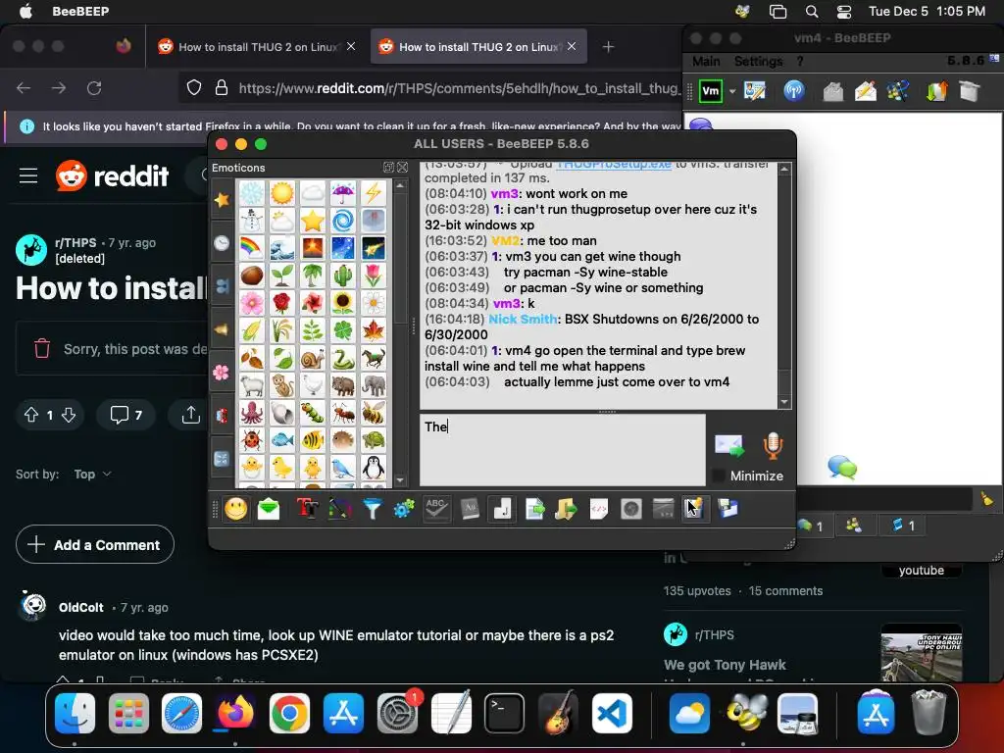Select the favorites star emoticon category
Screen dimensions: 1004x753
[222, 200]
